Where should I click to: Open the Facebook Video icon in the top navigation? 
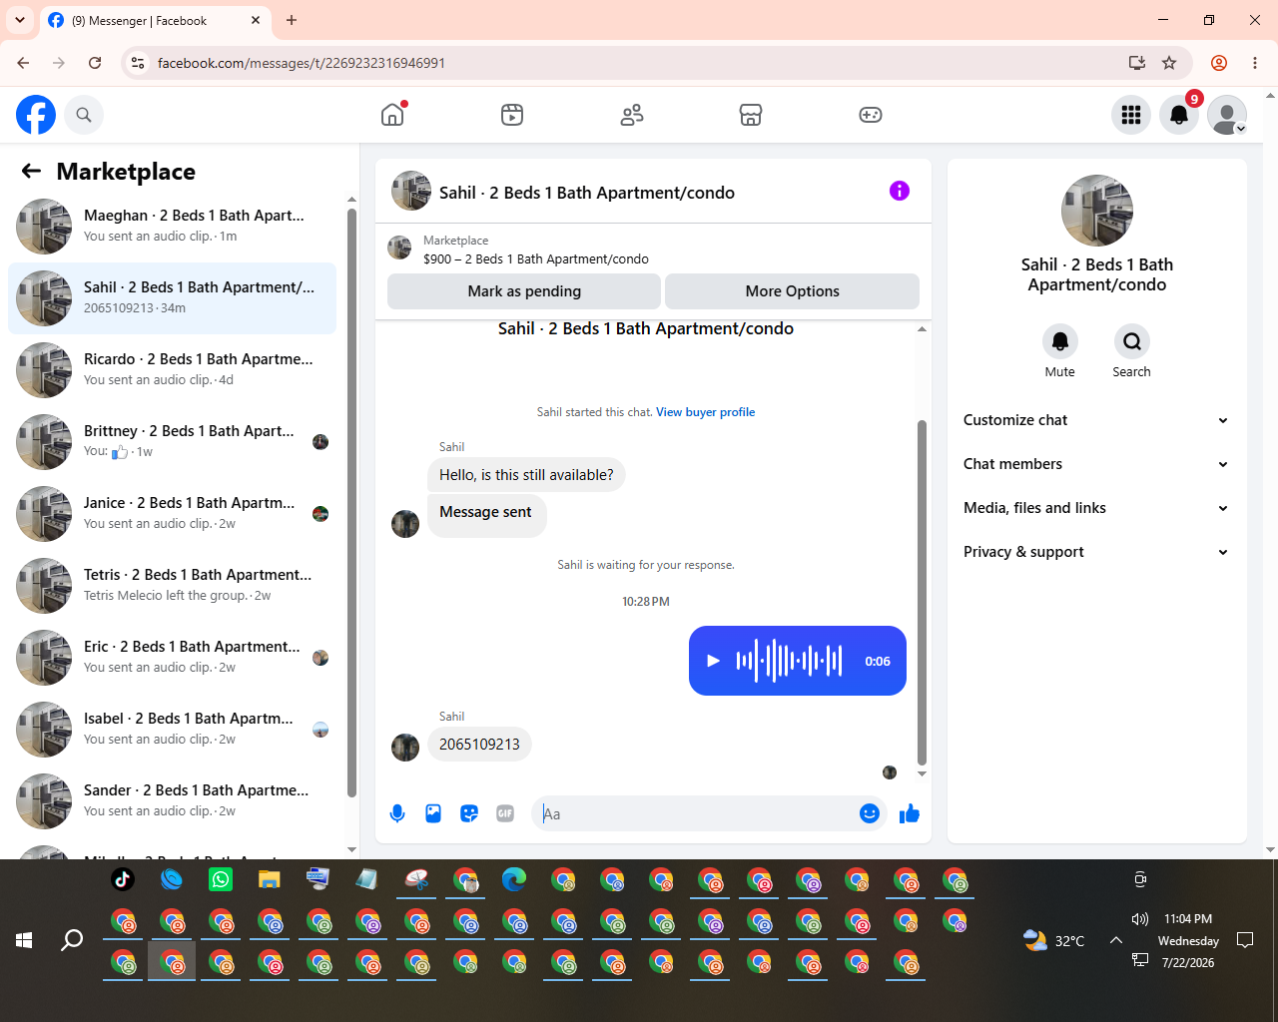pyautogui.click(x=512, y=115)
